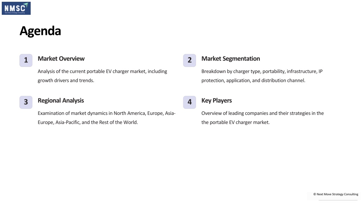The image size is (361, 203).
Task: Select the number 2 agenda badge
Action: [x=189, y=60]
